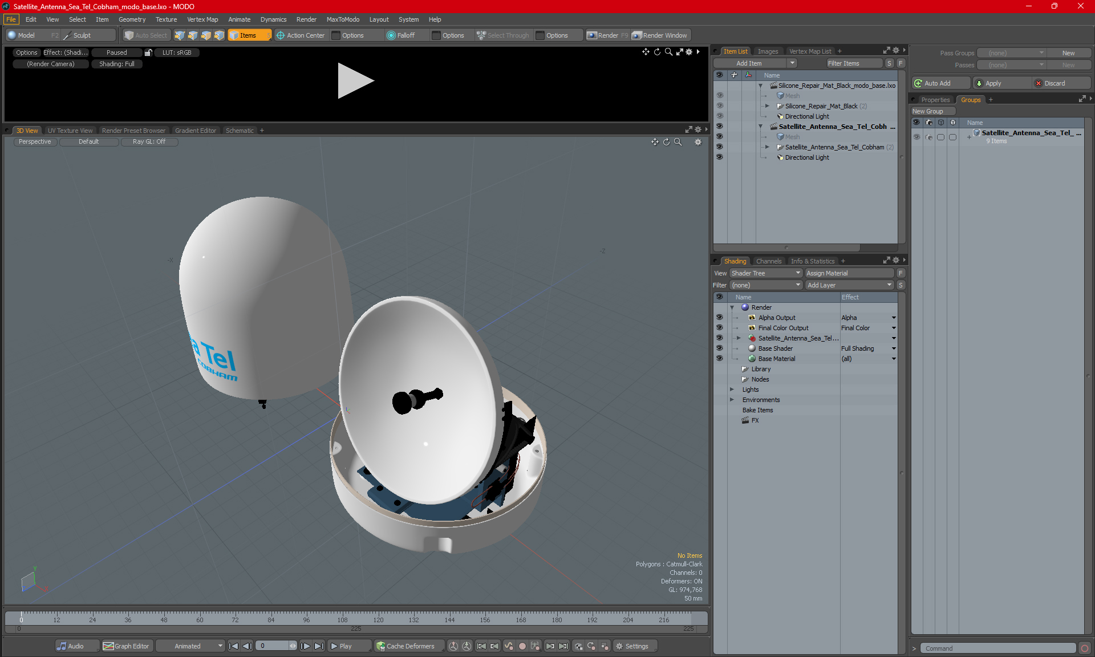Click the lock icon in render preview

(x=148, y=52)
